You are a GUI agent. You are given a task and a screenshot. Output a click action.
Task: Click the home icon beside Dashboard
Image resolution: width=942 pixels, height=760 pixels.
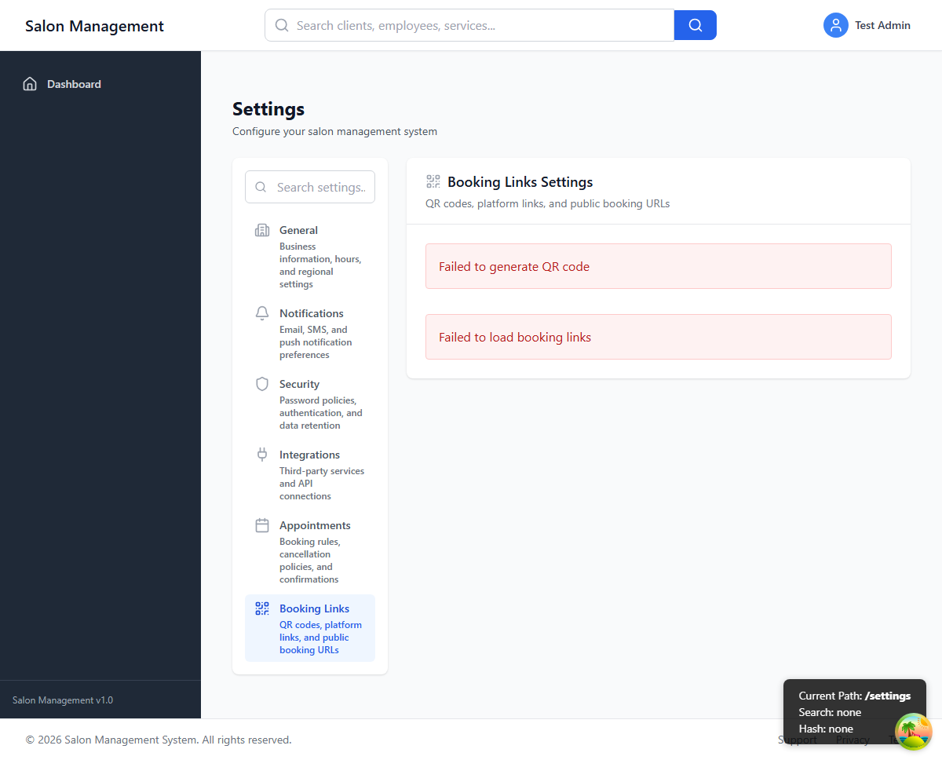[29, 83]
